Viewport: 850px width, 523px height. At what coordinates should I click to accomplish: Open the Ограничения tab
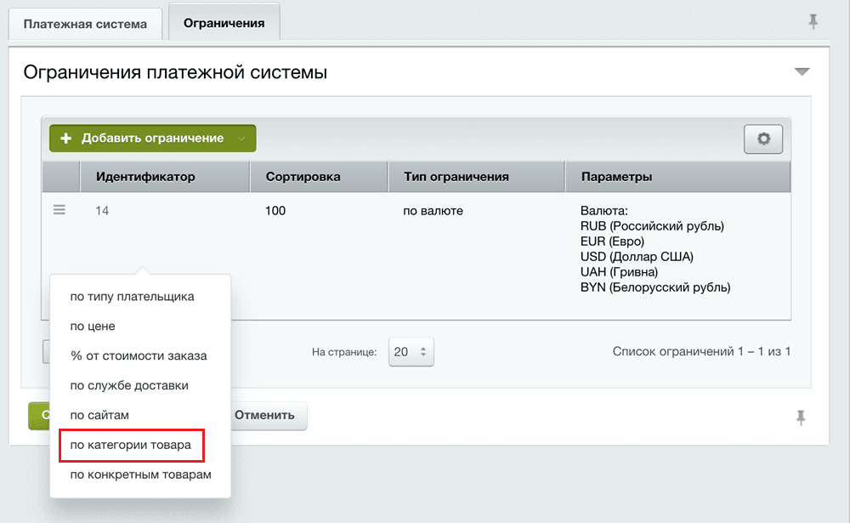[x=224, y=23]
